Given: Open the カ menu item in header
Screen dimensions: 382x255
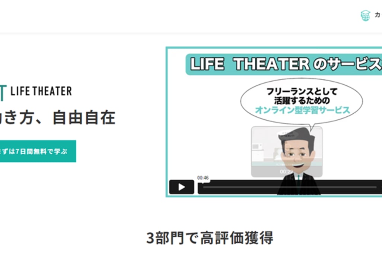Looking at the screenshot, I should (378, 15).
